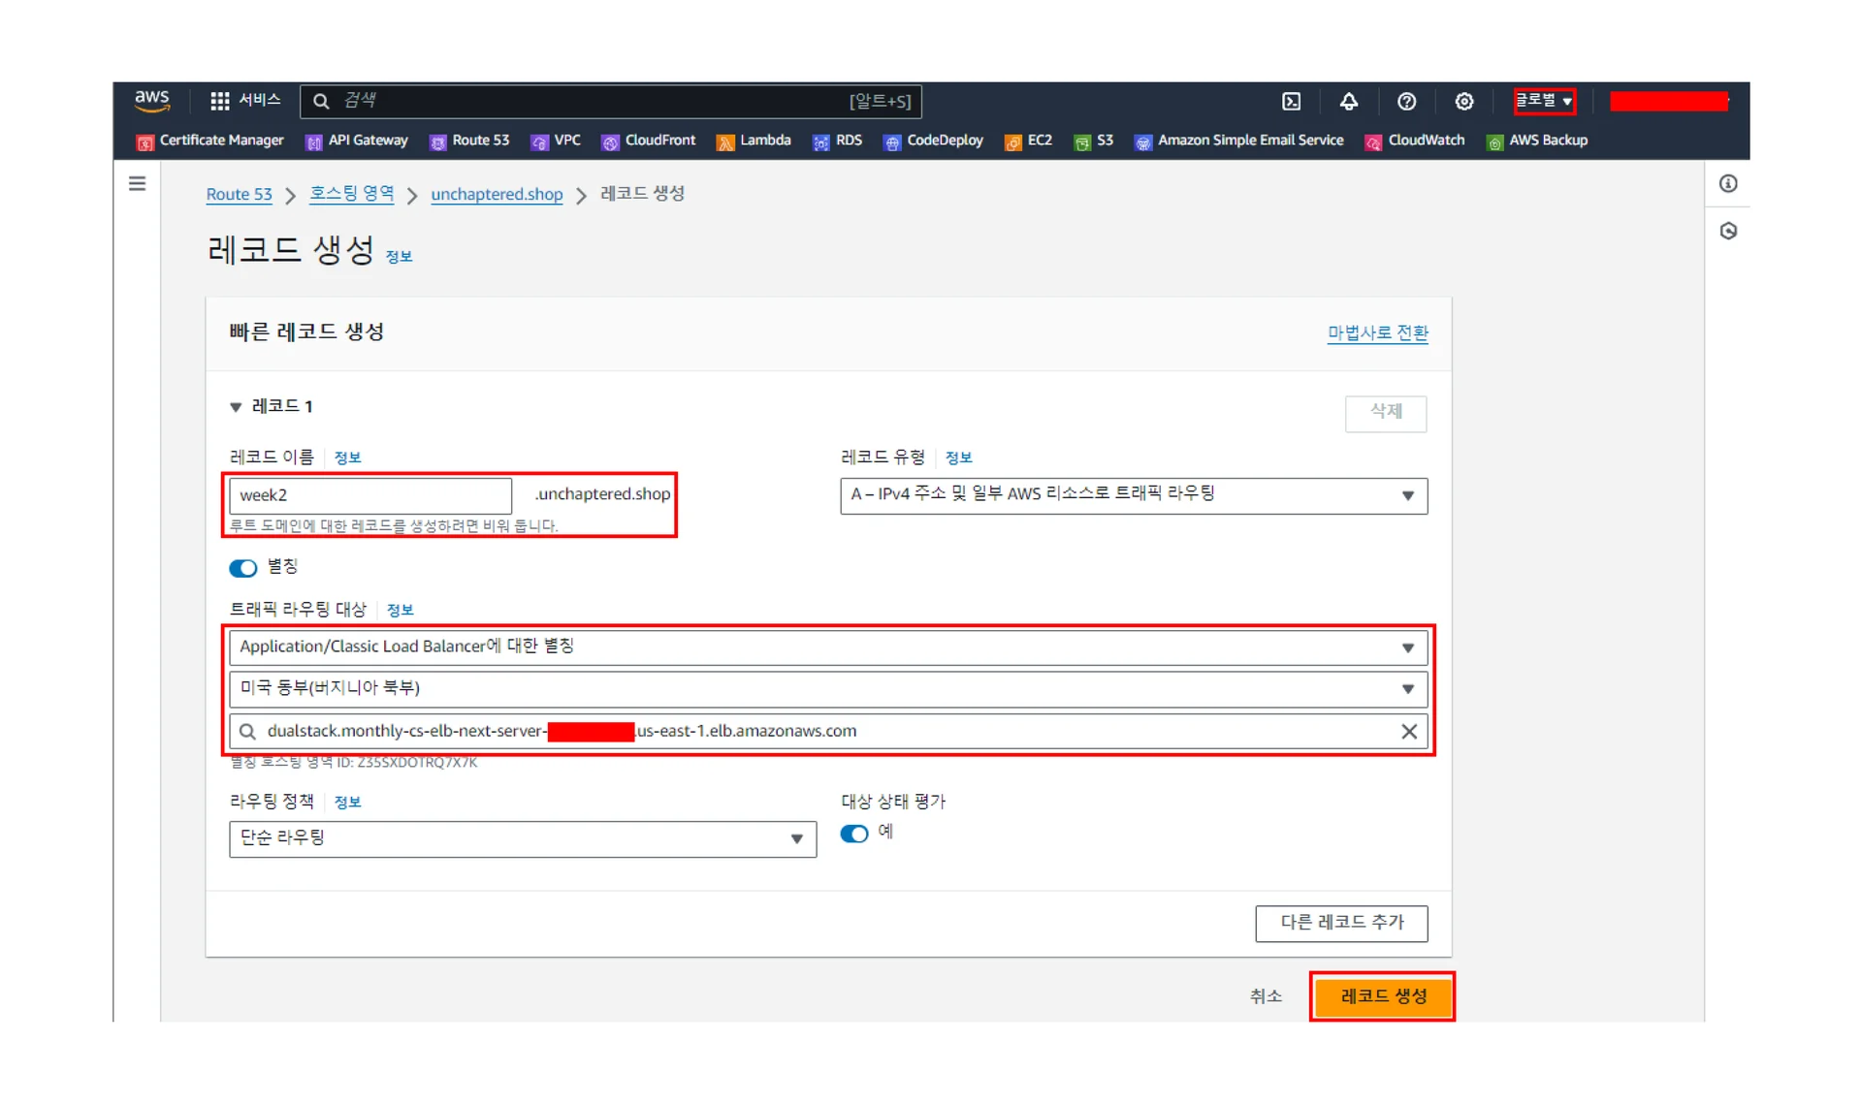Click the 레코드 생성 orange button

point(1382,996)
